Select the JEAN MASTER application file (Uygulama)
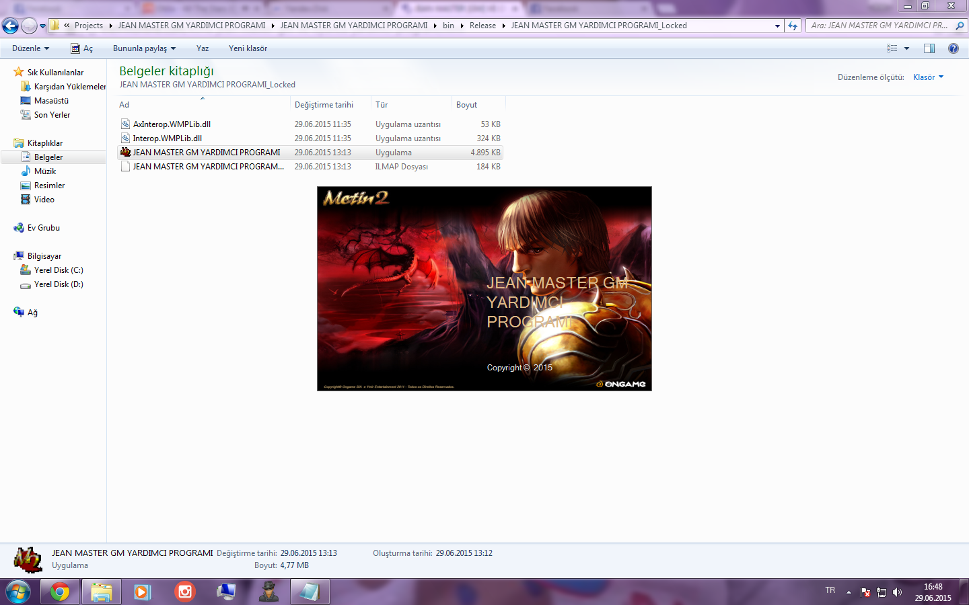969x605 pixels. [310, 153]
